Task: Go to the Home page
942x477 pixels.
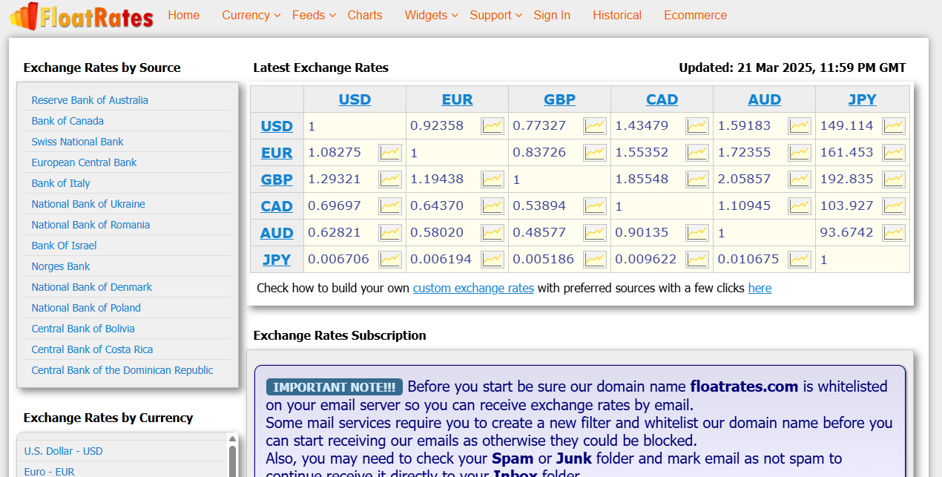Action: point(184,15)
